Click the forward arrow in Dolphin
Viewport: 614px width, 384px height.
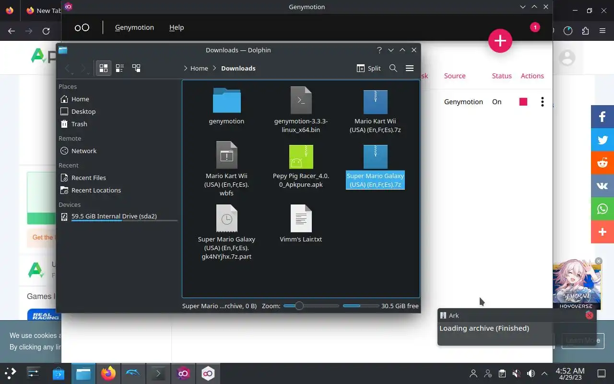tap(84, 68)
